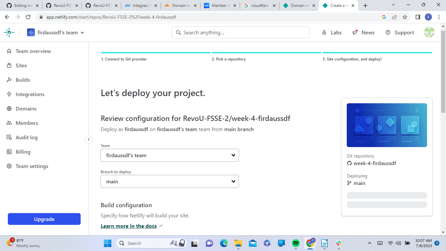
Task: Click in the Search anything field
Action: point(241,32)
